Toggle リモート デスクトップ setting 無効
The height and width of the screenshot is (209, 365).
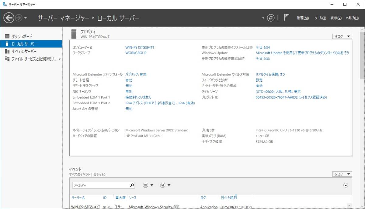[129, 86]
